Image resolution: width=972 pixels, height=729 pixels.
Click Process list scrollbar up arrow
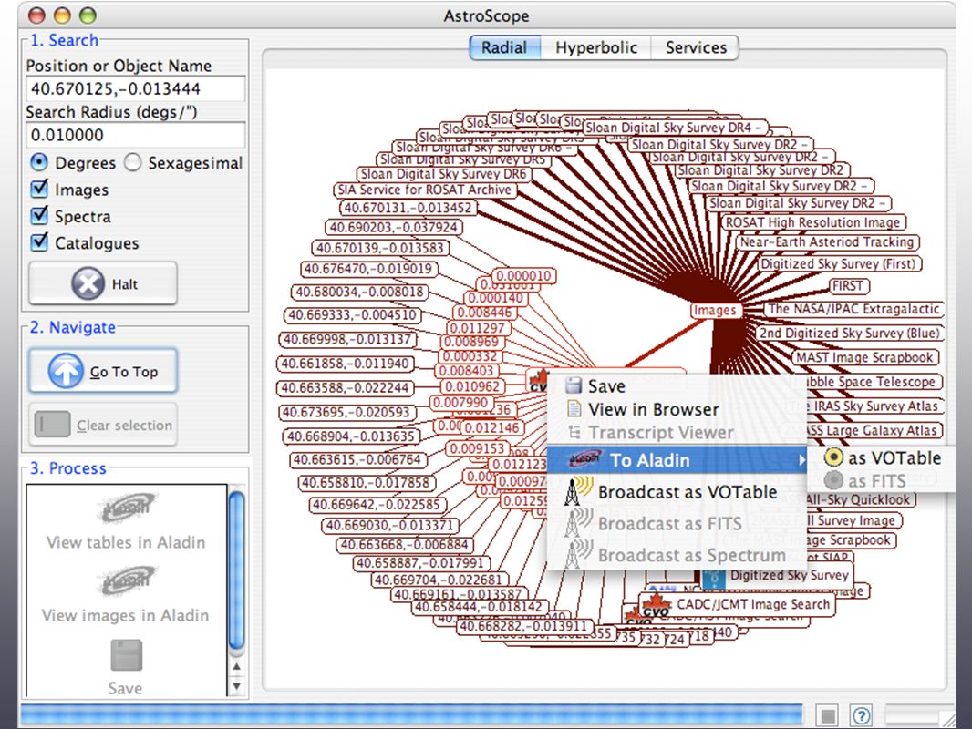point(236,667)
